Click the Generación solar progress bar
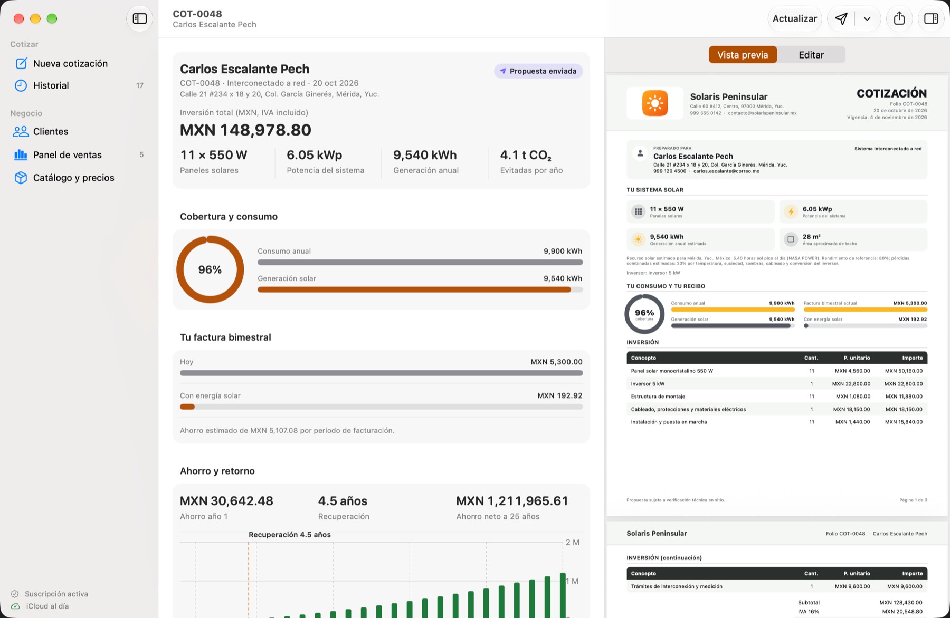Viewport: 950px width, 618px height. pos(420,289)
